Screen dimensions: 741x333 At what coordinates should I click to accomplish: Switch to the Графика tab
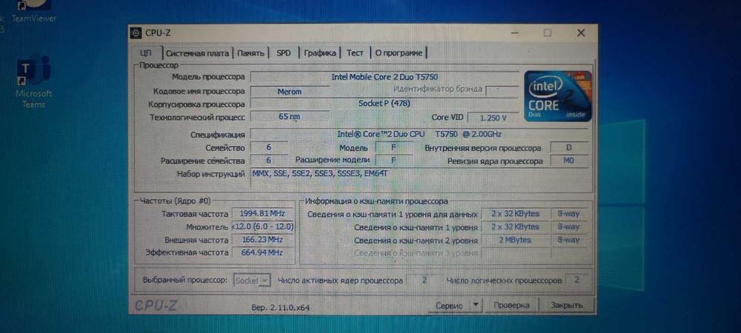click(320, 53)
